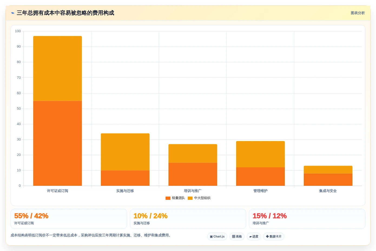Viewport: 376px width, 251px height.
Task: Toggle the 中大型组织 legend swatch
Action: 190,198
